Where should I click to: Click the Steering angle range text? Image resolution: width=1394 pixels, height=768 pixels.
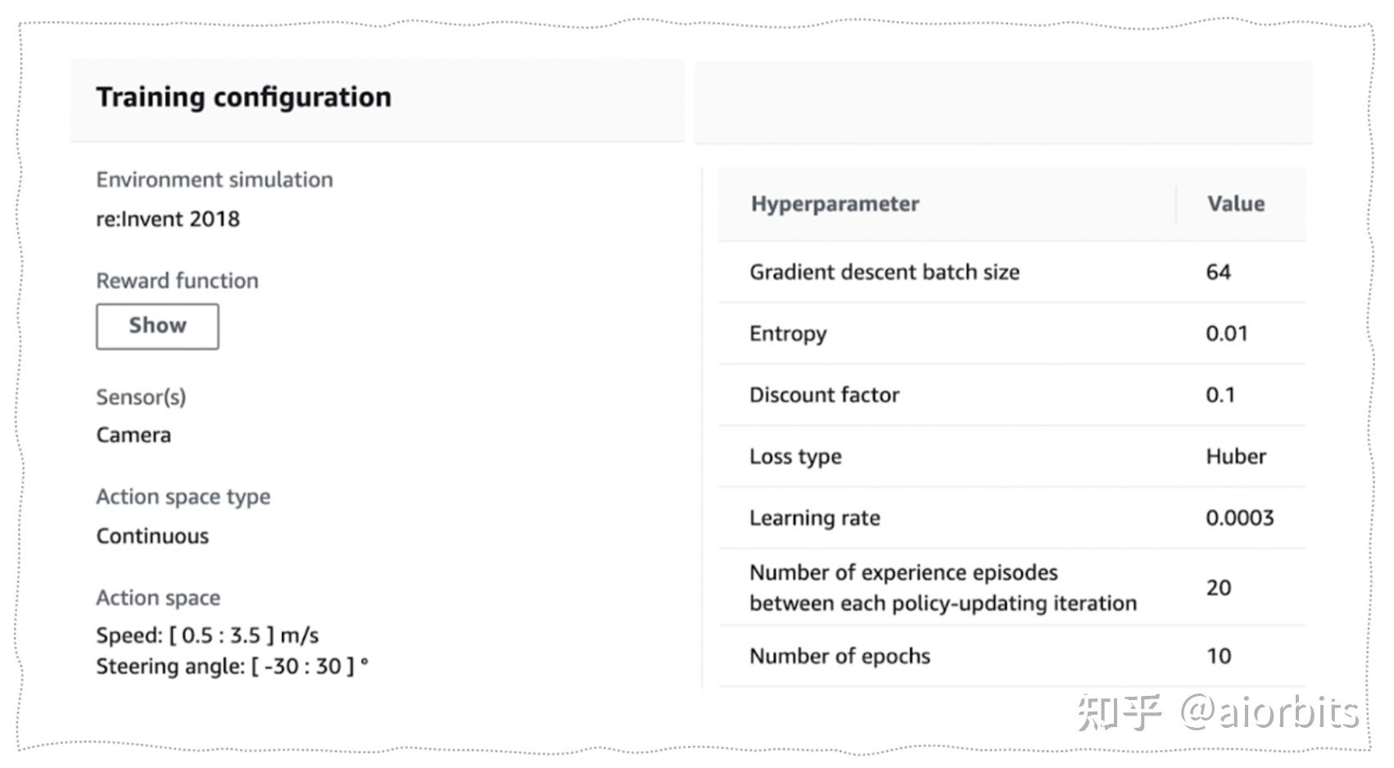pyautogui.click(x=233, y=666)
